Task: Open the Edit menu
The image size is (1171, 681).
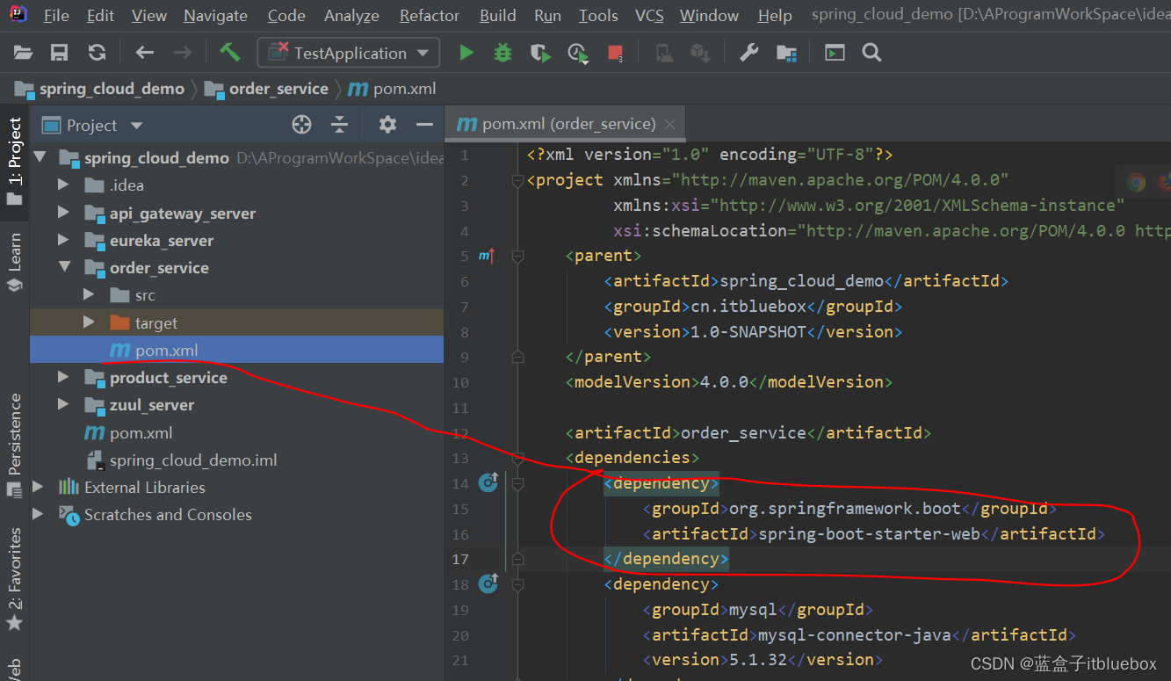Action: tap(100, 16)
